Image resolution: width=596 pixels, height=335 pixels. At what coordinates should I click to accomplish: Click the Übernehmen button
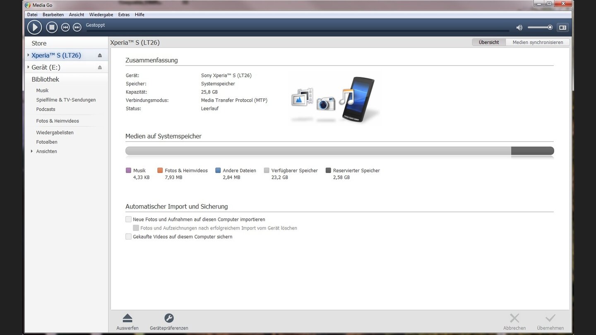click(550, 322)
